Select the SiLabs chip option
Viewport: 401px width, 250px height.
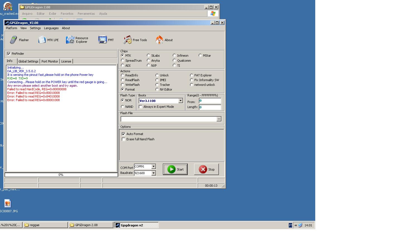pos(148,56)
